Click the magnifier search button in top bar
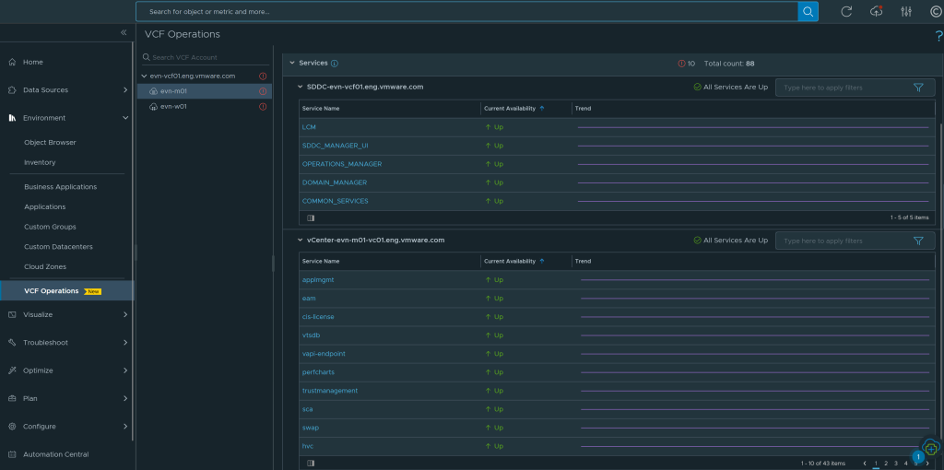 pyautogui.click(x=808, y=11)
